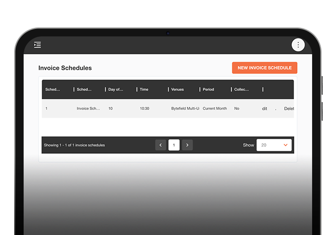This screenshot has height=235, width=323.
Task: Click the 10:30 time cell
Action: tap(144, 109)
